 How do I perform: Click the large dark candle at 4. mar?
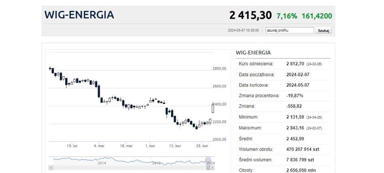pyautogui.click(x=99, y=91)
